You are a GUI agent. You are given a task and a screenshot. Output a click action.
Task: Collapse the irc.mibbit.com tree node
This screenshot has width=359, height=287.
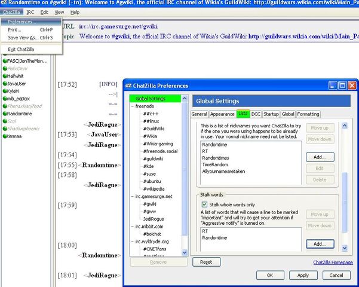pos(133,227)
